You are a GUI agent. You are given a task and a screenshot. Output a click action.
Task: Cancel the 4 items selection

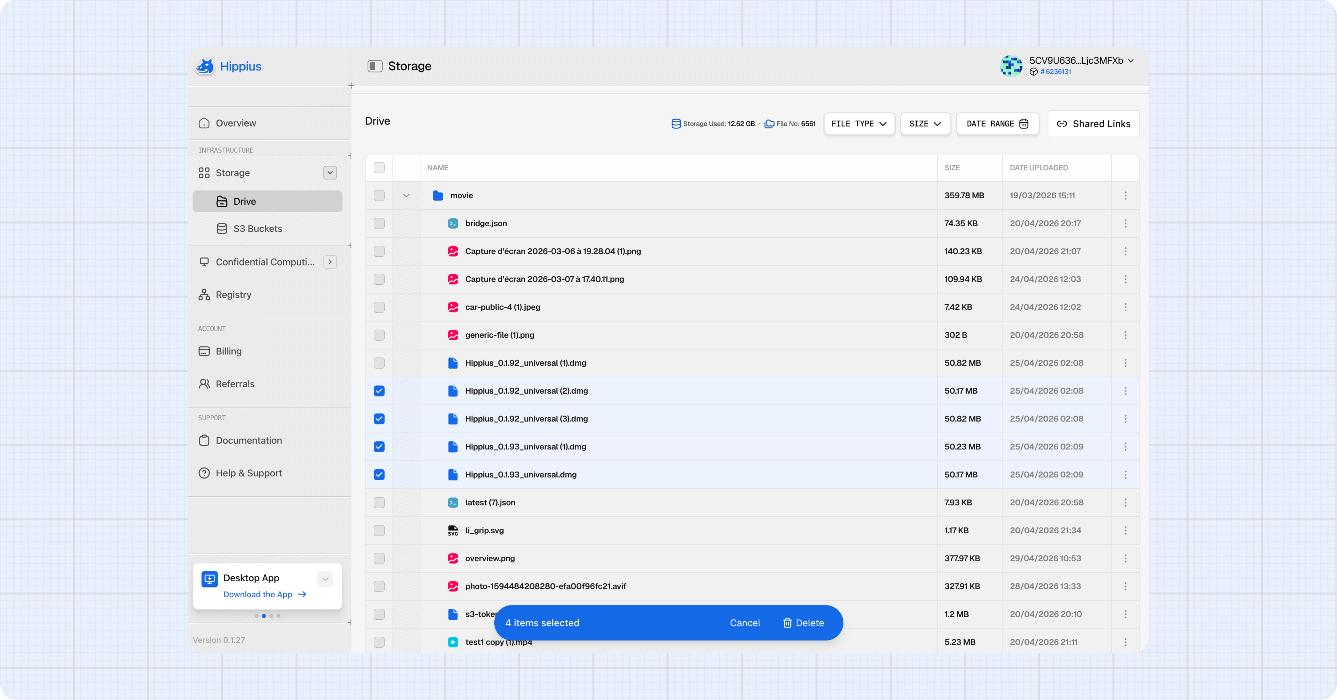(x=744, y=623)
